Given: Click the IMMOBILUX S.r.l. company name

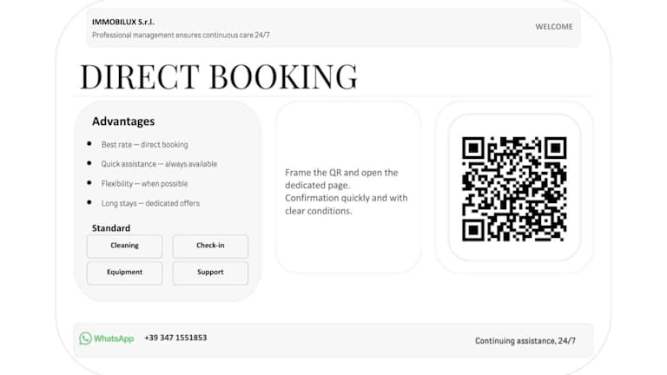Looking at the screenshot, I should [x=122, y=22].
